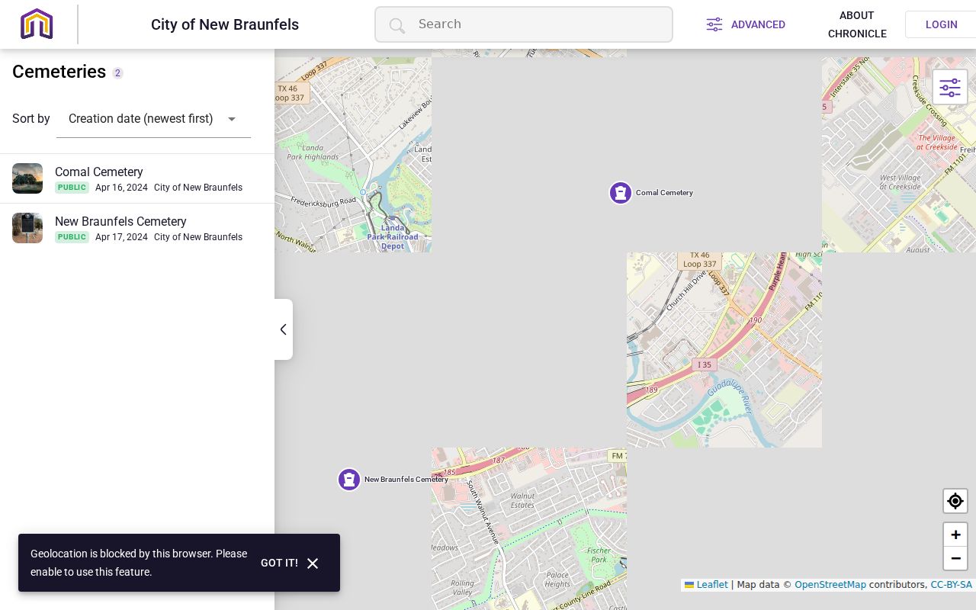Open the CC-BY-SA license link
The image size is (976, 610).
tap(952, 585)
